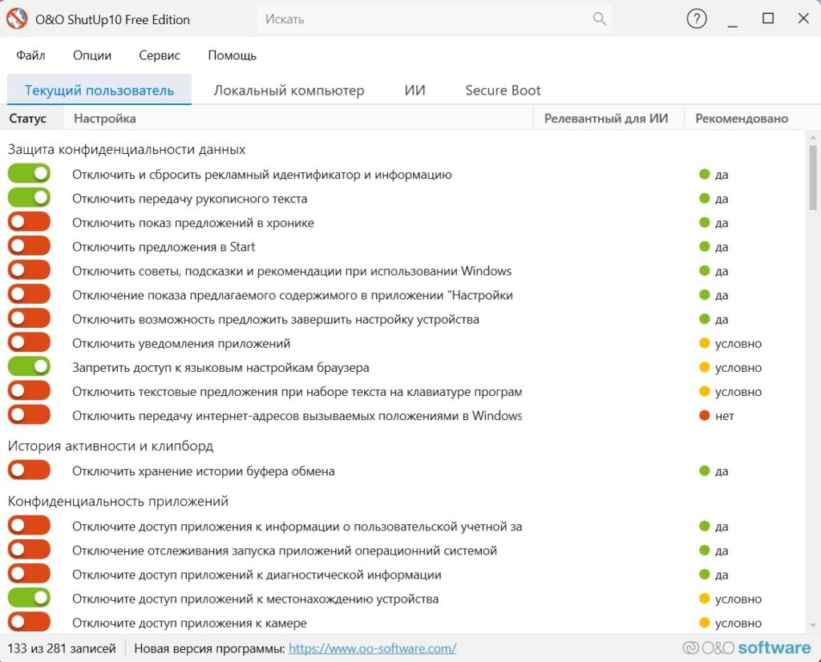Click the O&O ShutUp10 app logo icon
This screenshot has width=821, height=662.
coord(17,19)
